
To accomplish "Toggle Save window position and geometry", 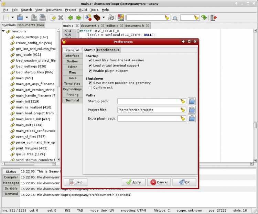I will [90, 83].
